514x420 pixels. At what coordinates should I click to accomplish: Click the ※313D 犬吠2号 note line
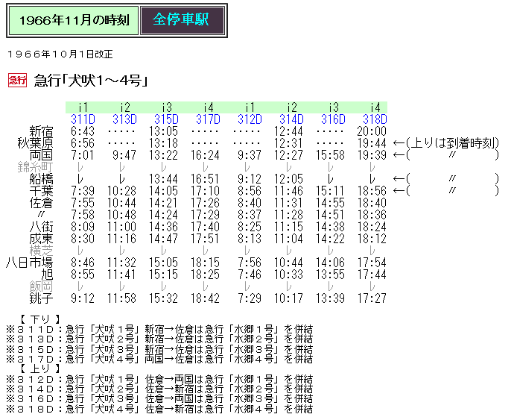159,339
